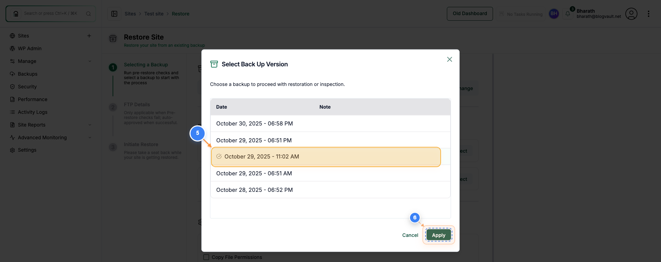Click bharath@blogvault.net account email
The width and height of the screenshot is (661, 262).
[599, 17]
